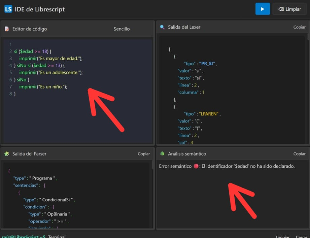Click line number 8 in editor gutter
This screenshot has width=310, height=238.
click(10, 94)
